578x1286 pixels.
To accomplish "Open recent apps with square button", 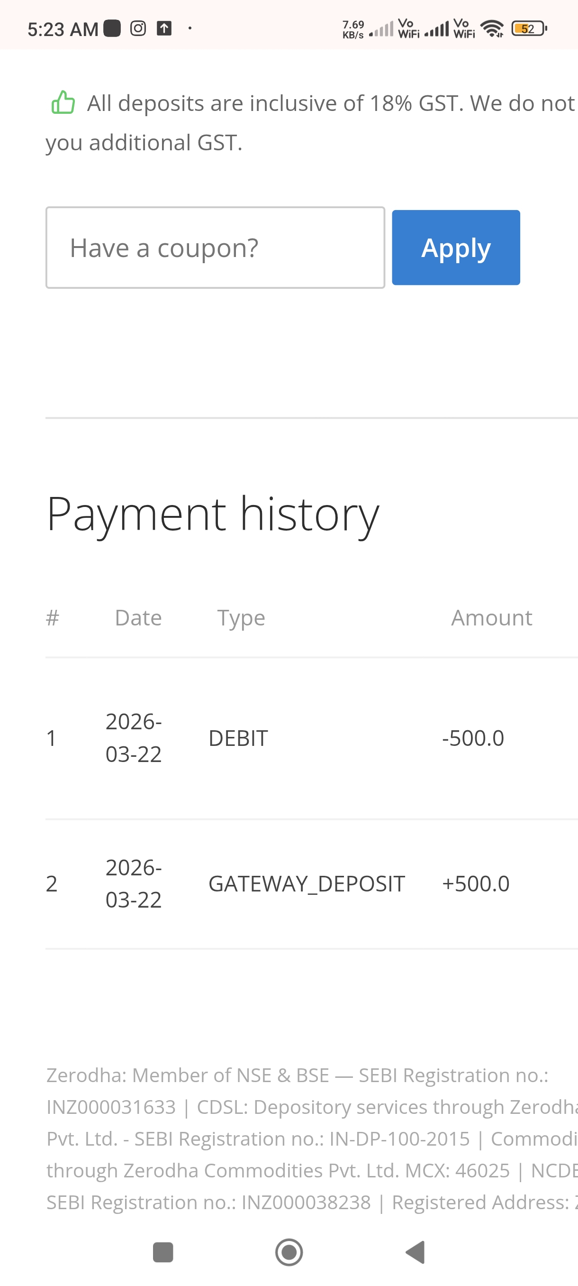I will 163,1252.
